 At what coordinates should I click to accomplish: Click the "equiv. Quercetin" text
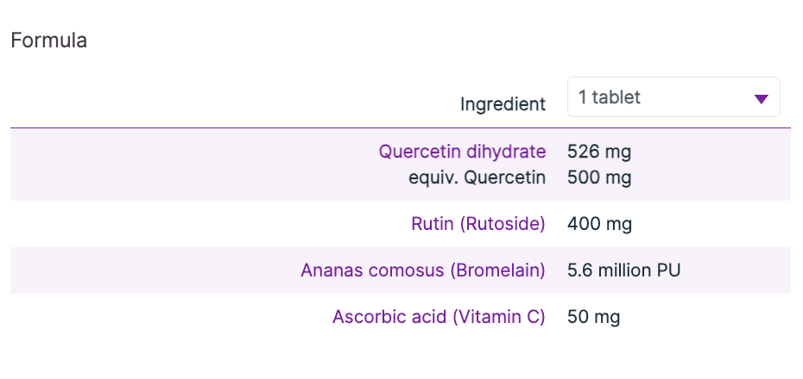pyautogui.click(x=477, y=178)
